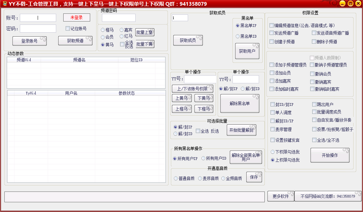Click the 频道Uid column header
Viewport: 363px width, 212px height.
click(24, 60)
